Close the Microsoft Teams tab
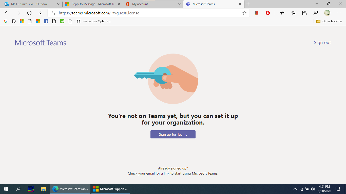Viewport: 346px width, 194px height. coord(240,4)
